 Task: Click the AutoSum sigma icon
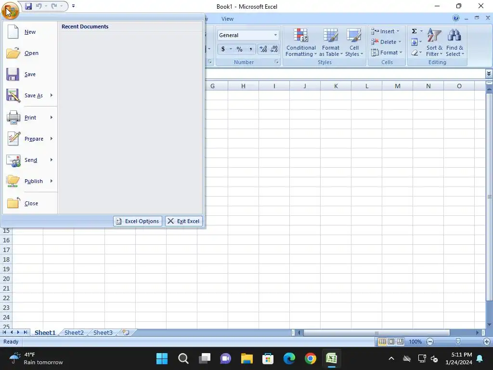[415, 31]
